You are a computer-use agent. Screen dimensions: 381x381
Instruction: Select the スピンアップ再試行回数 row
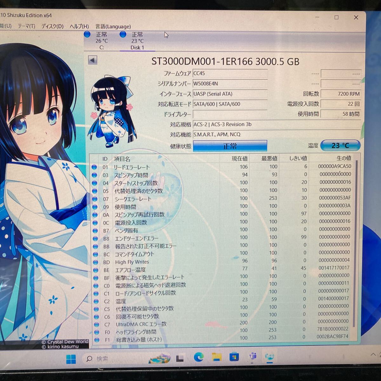click(x=222, y=214)
